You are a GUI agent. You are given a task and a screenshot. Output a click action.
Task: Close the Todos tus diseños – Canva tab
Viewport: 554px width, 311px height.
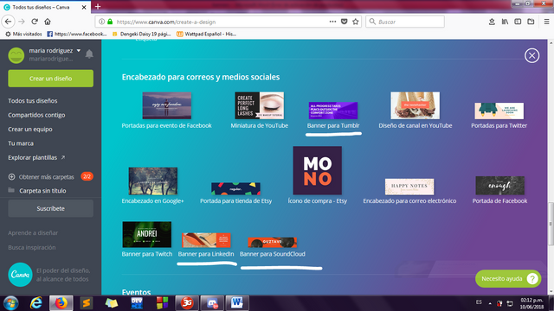84,7
